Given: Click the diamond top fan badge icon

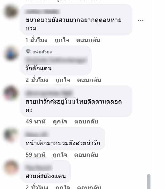Looking at the screenshot, I should (28, 51).
